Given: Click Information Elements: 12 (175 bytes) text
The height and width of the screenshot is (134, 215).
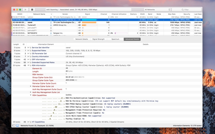Looking at the screenshot, I should pyautogui.click(x=187, y=125).
